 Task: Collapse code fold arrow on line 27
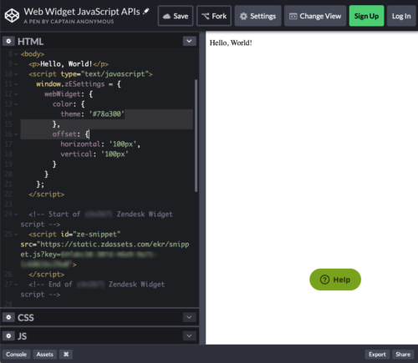[x=16, y=285]
